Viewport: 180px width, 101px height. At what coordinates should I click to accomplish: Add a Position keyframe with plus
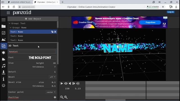point(55,97)
